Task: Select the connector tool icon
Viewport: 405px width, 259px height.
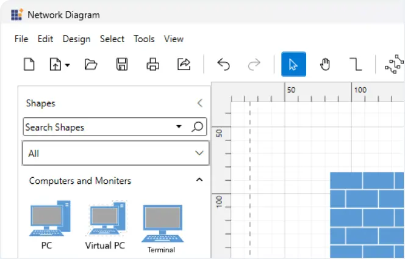Action: (355, 64)
